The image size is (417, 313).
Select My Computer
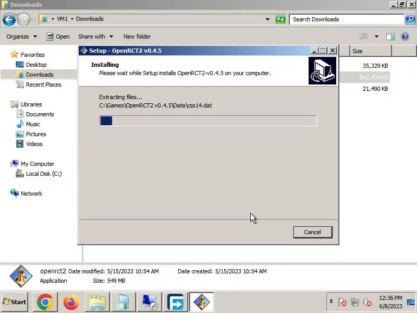(32, 164)
